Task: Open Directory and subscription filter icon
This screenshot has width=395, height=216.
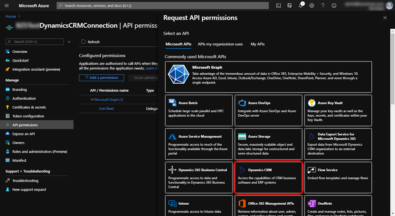Action: coord(290,6)
